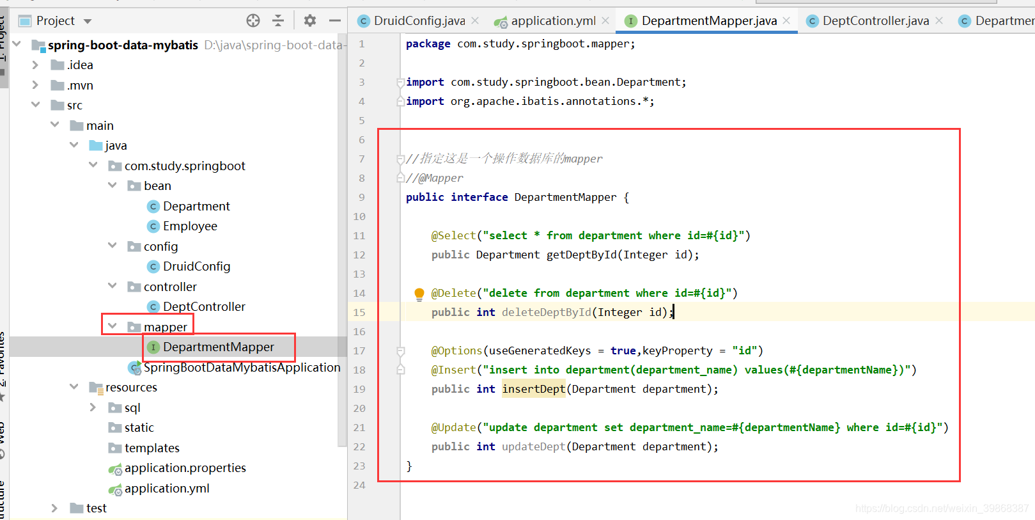
Task: Switch to the DeptController.java tab
Action: (x=876, y=20)
